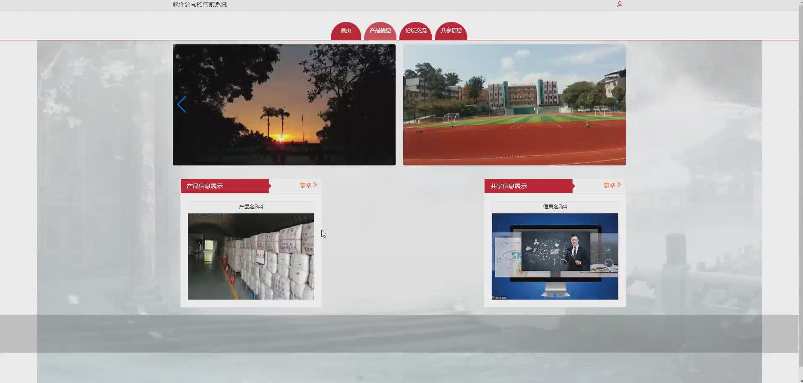Click the carousel previous arrow
This screenshot has width=803, height=383.
(182, 105)
